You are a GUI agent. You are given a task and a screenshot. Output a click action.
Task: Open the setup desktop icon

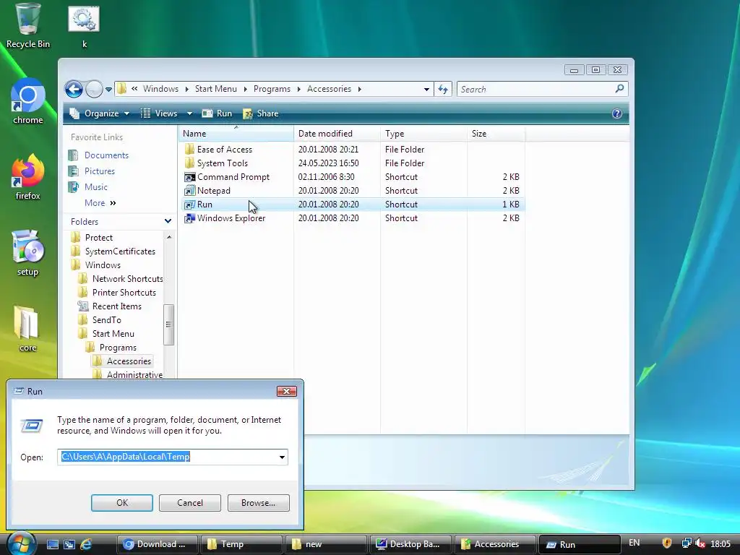point(28,254)
